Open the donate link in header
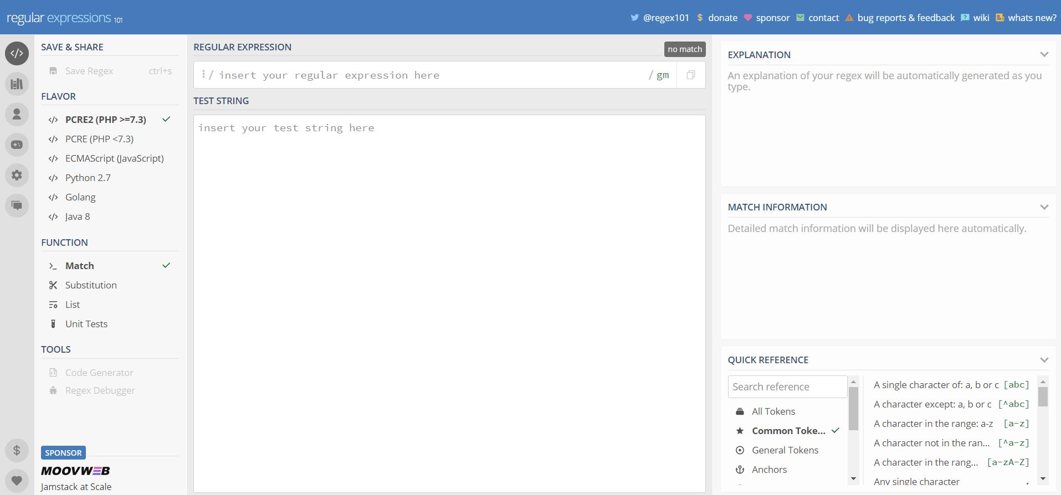The width and height of the screenshot is (1061, 495). point(717,18)
